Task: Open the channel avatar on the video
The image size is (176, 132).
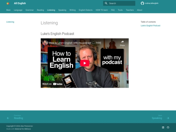Action: [45, 43]
